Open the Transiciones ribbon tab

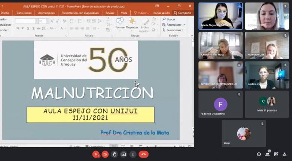tap(24, 13)
